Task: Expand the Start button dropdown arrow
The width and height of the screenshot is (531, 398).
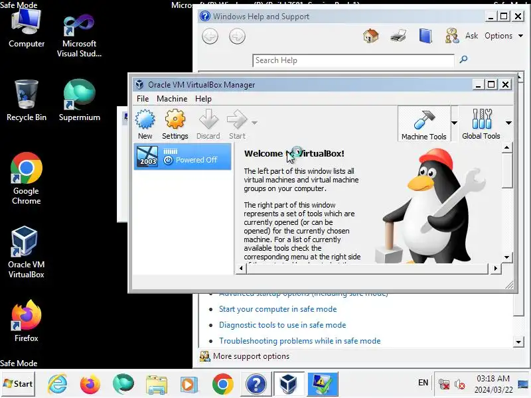Action: 254,123
